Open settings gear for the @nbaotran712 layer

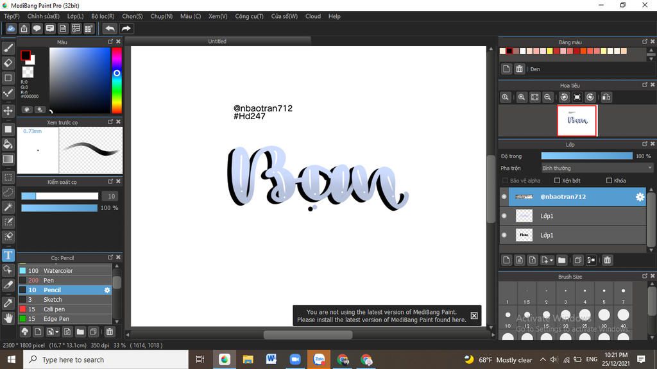[x=640, y=197]
